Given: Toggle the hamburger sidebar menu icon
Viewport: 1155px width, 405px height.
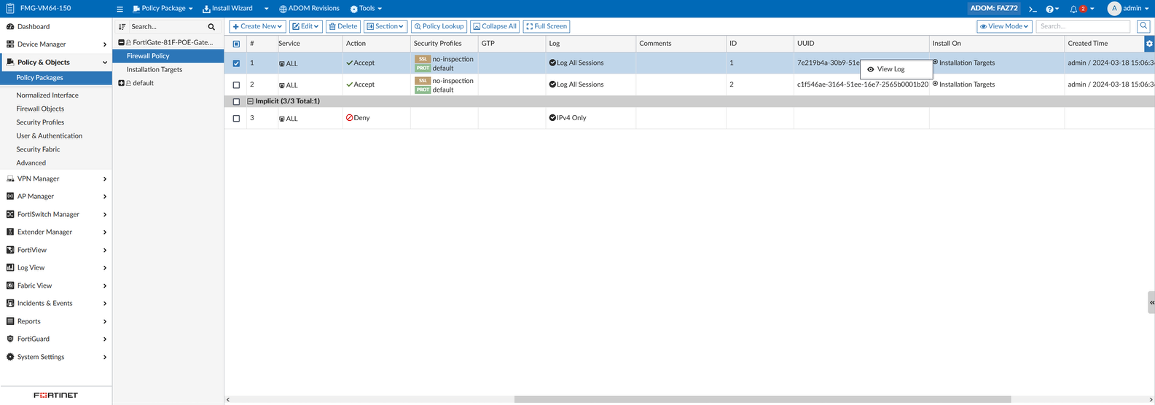Looking at the screenshot, I should coord(120,9).
